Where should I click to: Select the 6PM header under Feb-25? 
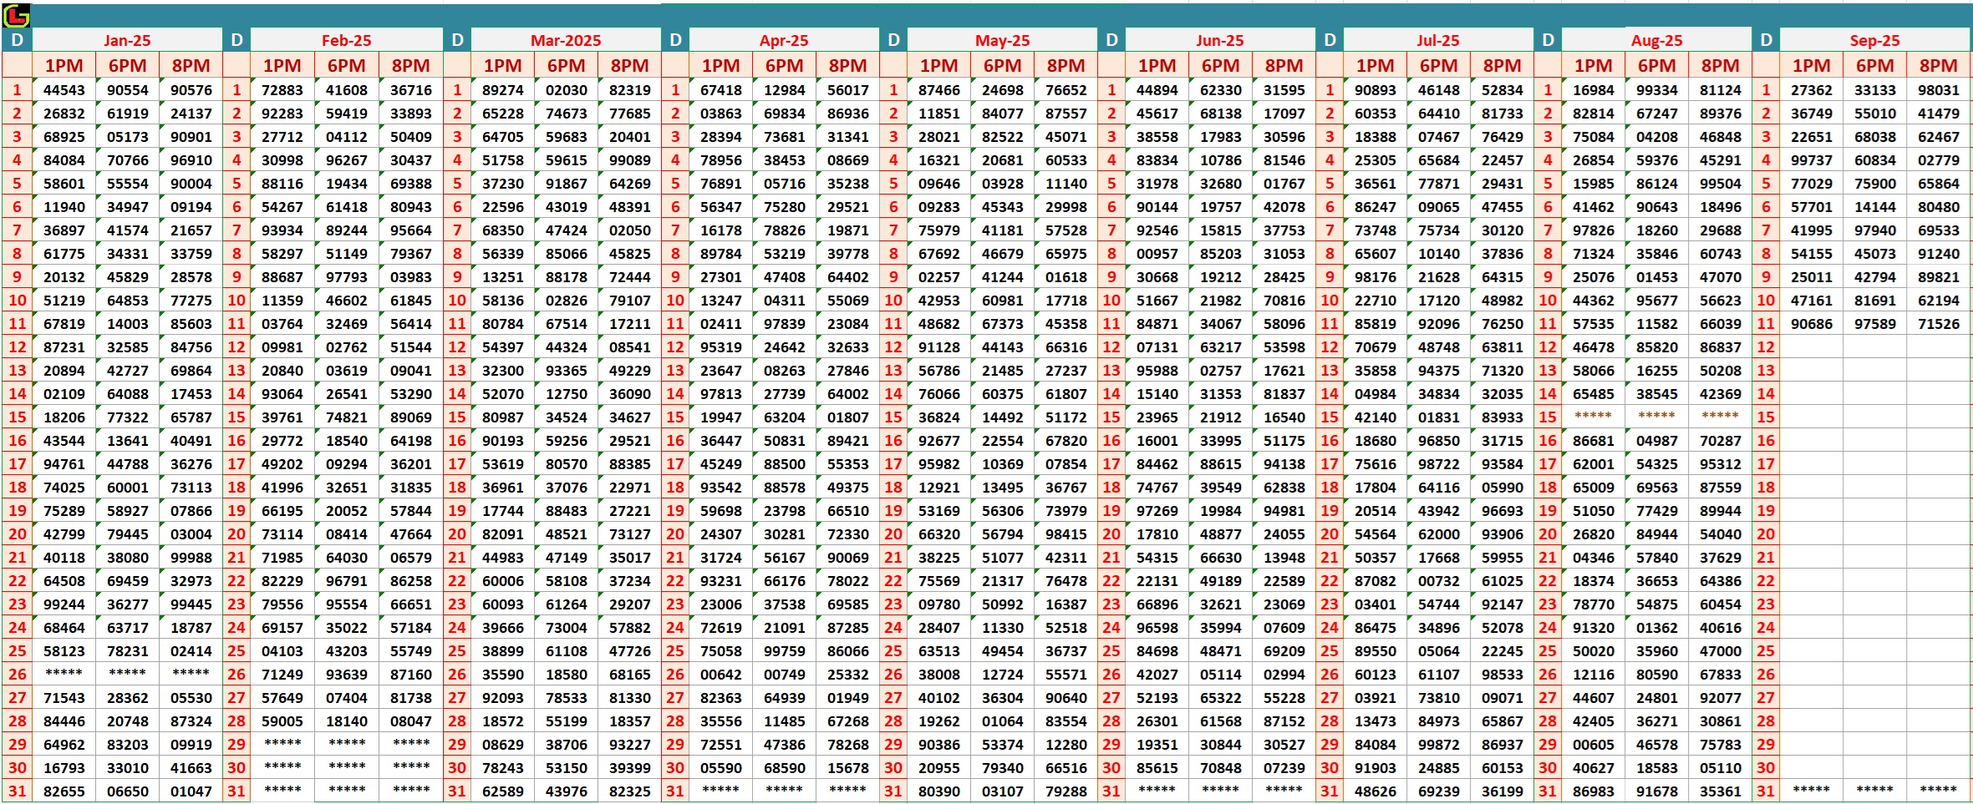pyautogui.click(x=346, y=66)
